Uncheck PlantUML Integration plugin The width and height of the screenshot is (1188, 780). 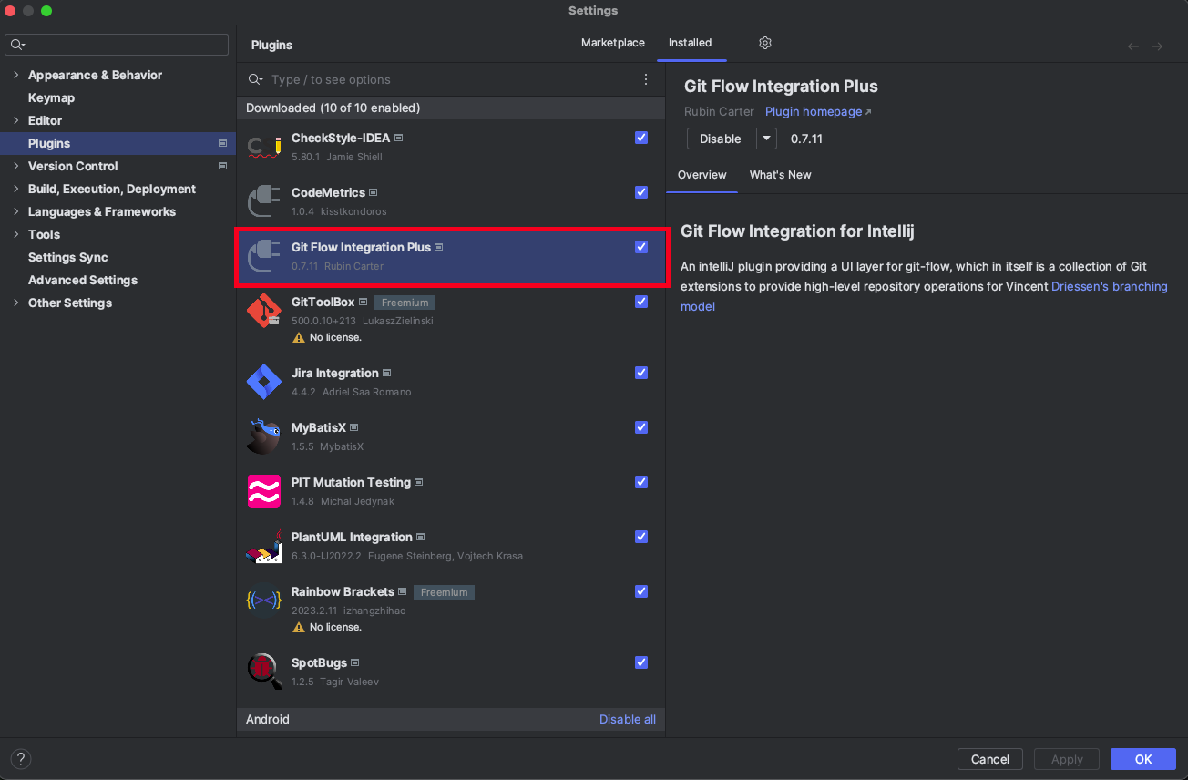point(641,537)
